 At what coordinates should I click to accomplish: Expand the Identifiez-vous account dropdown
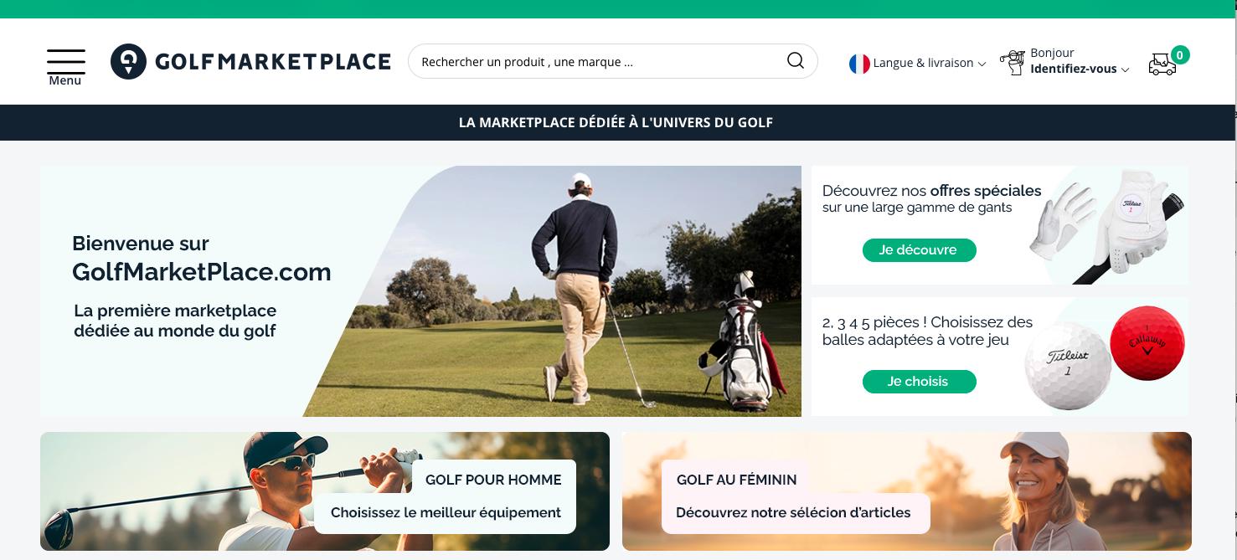(1080, 69)
